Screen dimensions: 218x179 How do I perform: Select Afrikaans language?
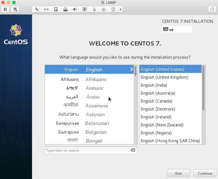pos(89,79)
